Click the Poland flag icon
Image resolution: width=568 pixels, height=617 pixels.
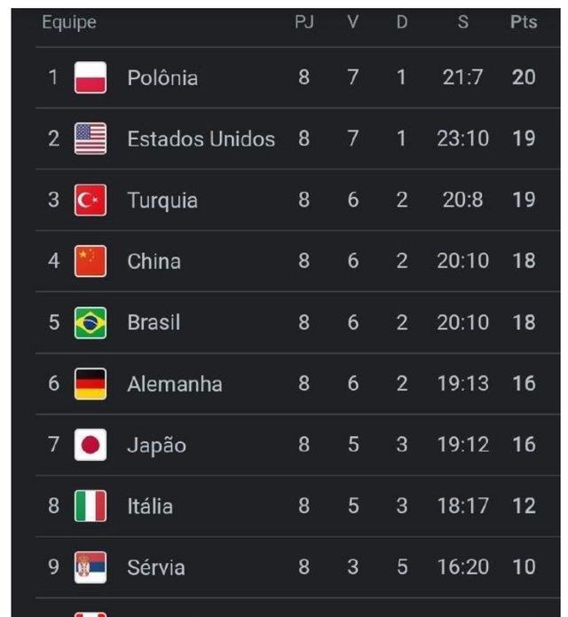point(90,77)
